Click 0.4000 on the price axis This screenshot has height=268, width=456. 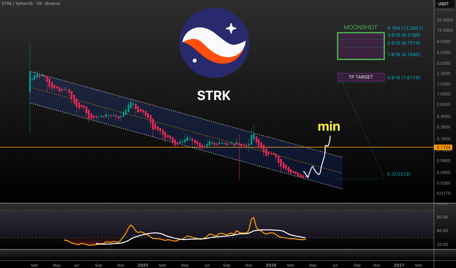443,116
